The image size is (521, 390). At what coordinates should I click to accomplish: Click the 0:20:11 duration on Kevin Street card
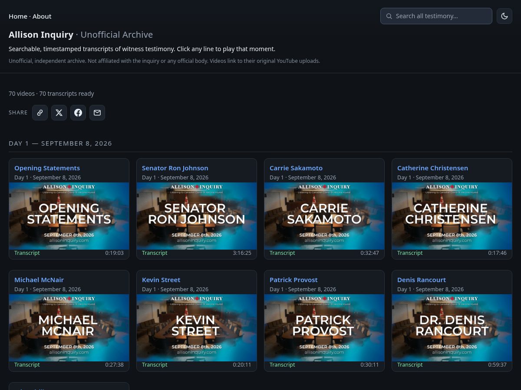[242, 365]
